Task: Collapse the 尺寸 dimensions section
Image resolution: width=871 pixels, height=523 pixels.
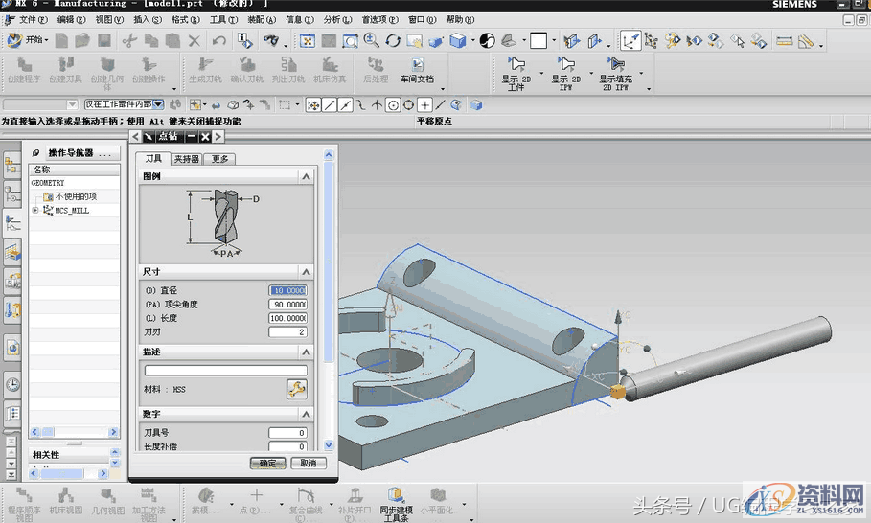Action: (306, 272)
